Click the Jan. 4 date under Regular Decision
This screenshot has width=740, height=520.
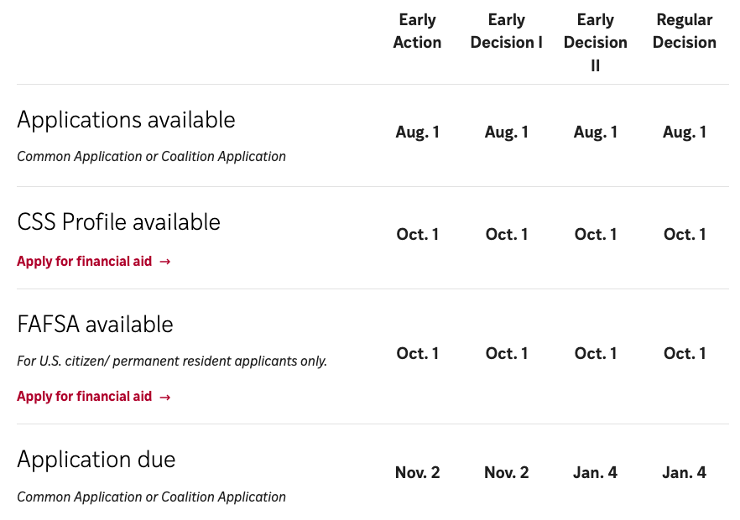click(685, 473)
